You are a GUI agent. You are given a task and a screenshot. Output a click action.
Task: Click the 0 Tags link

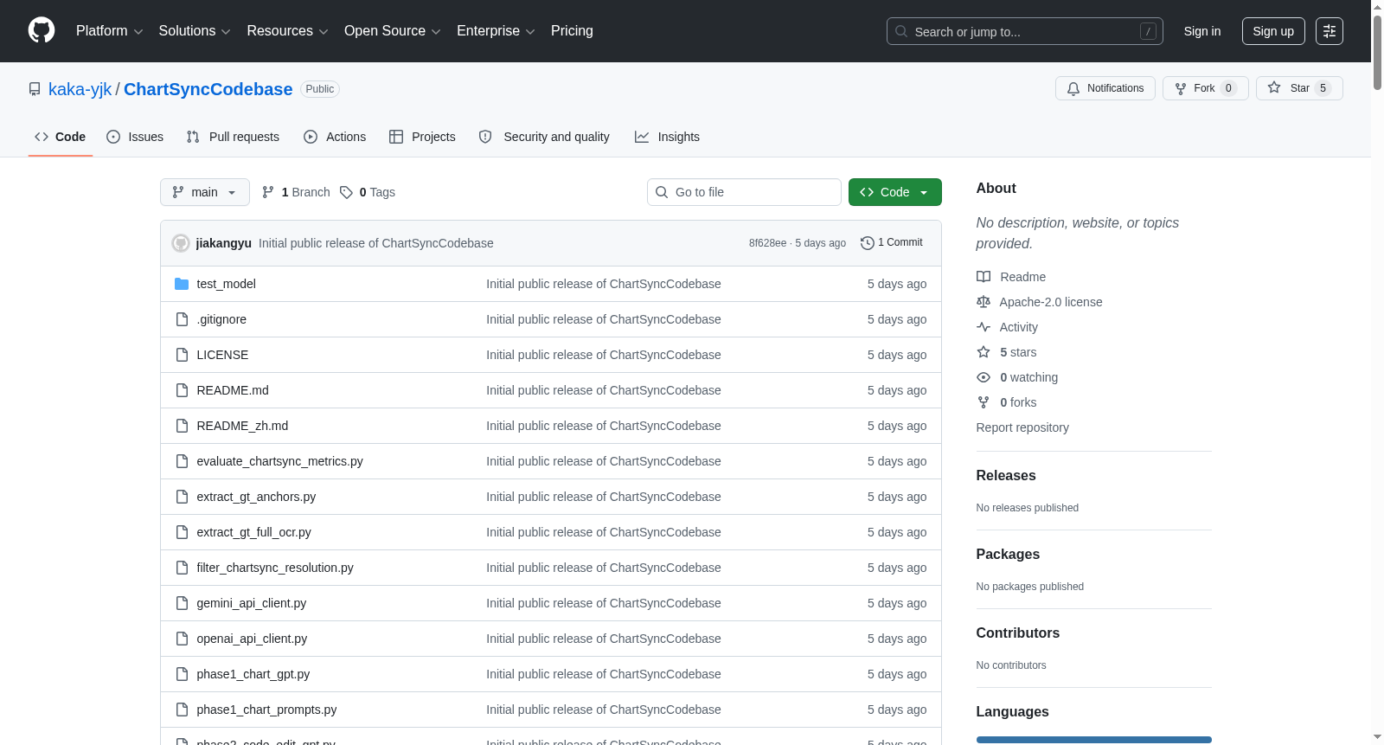(368, 192)
